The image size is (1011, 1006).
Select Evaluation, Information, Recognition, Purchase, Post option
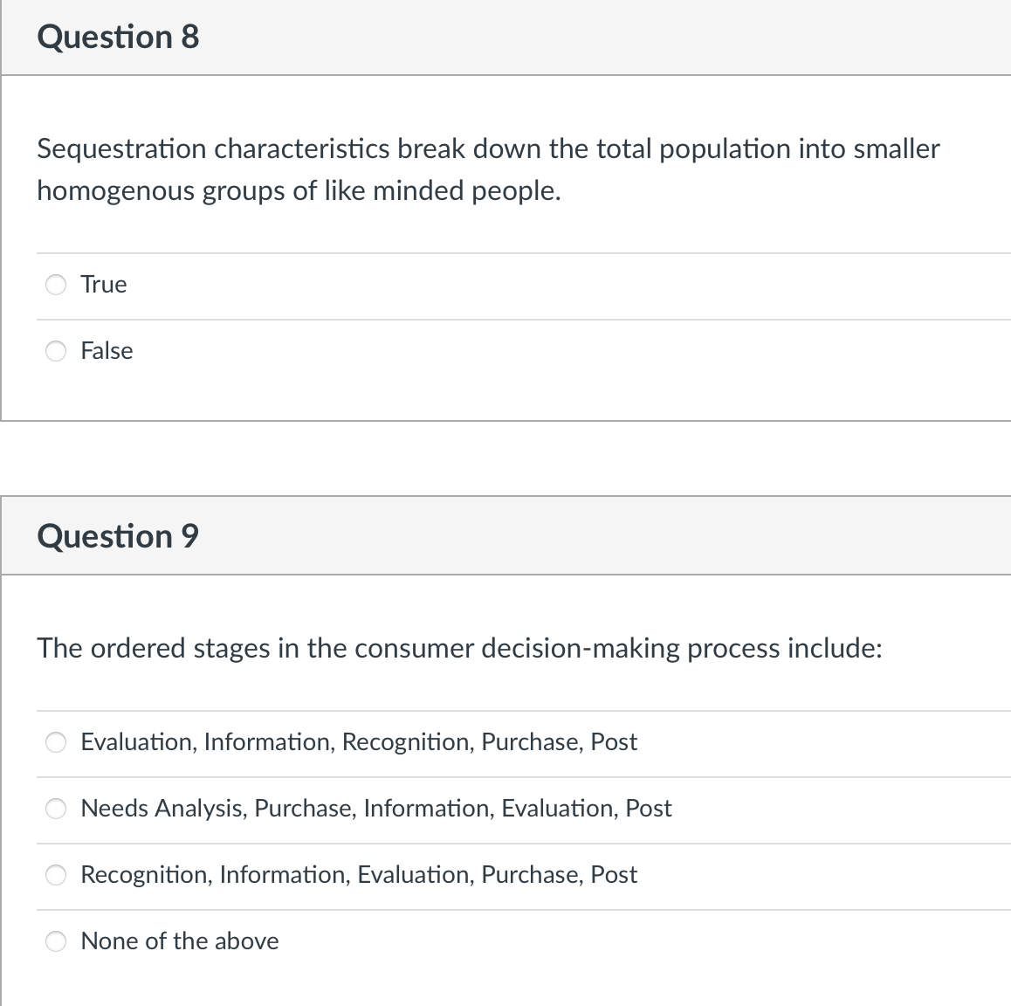pyautogui.click(x=55, y=742)
